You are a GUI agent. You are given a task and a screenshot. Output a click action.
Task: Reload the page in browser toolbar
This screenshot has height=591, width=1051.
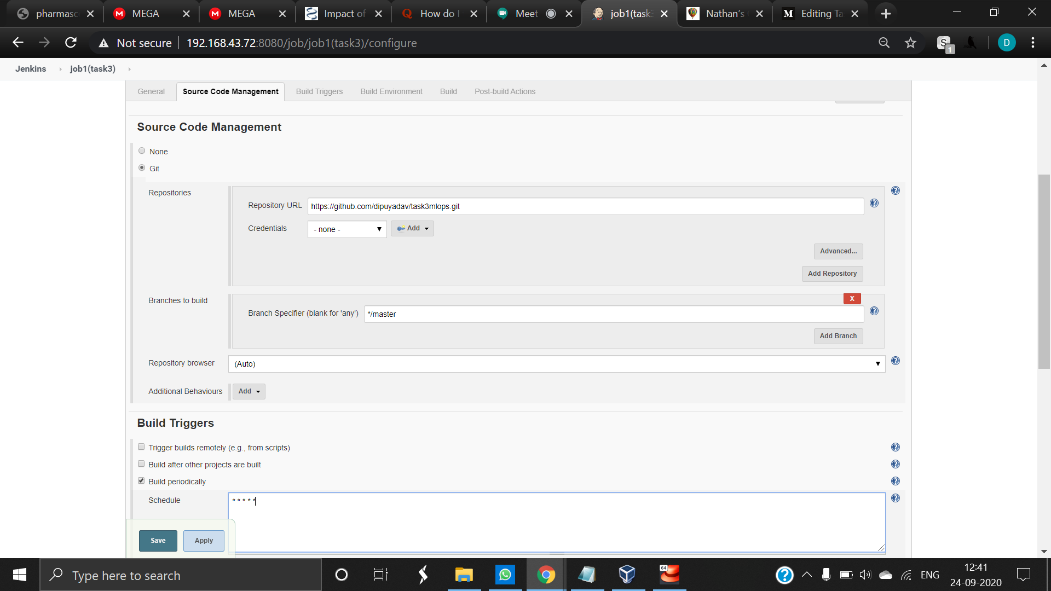(71, 43)
